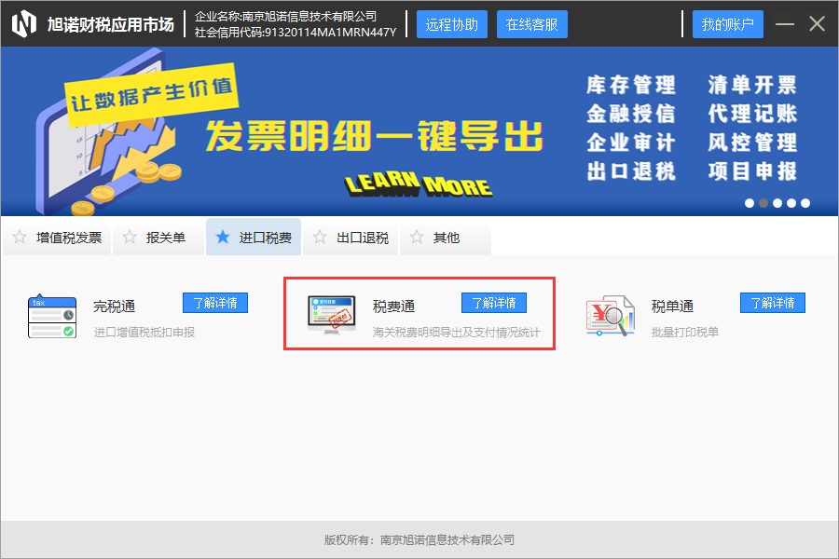
Task: Click the 完税通 app name
Action: 114,307
